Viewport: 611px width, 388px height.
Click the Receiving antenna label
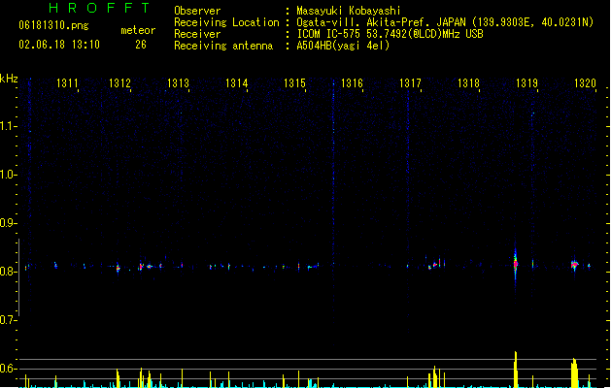[223, 46]
